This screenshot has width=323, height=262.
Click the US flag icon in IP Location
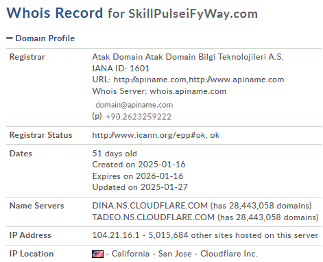coord(97,254)
